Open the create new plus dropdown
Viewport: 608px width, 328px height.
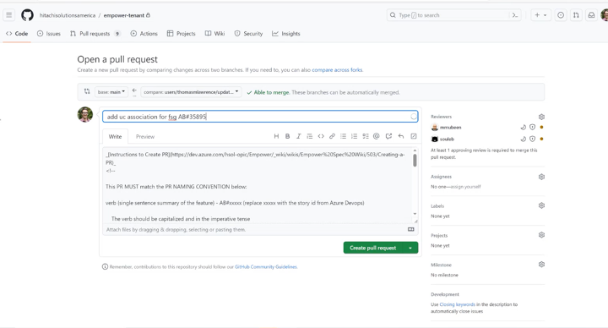coord(540,15)
